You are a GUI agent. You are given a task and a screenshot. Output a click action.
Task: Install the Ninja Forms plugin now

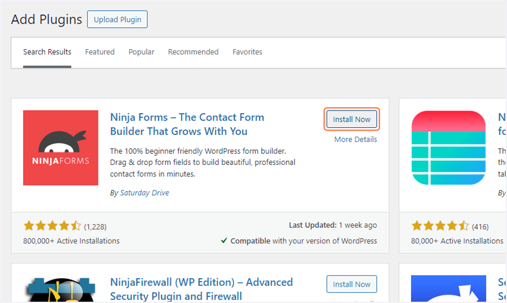(x=352, y=119)
